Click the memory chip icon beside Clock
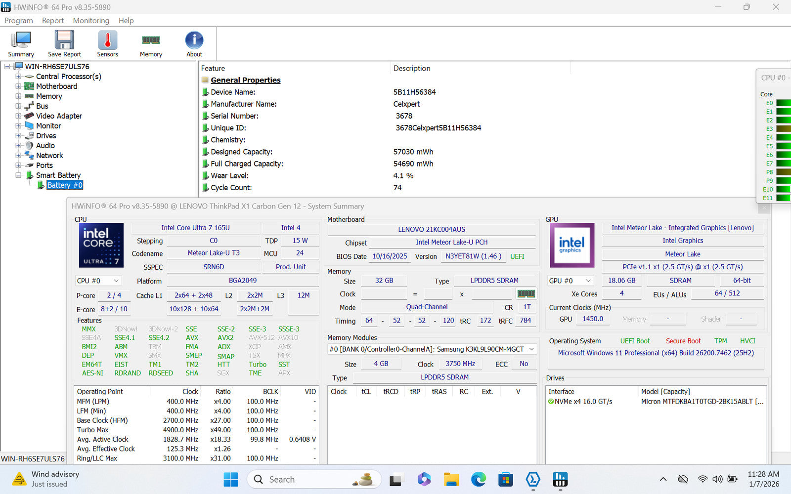791x494 pixels. (526, 294)
